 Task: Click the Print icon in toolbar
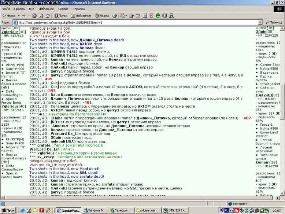132,16
